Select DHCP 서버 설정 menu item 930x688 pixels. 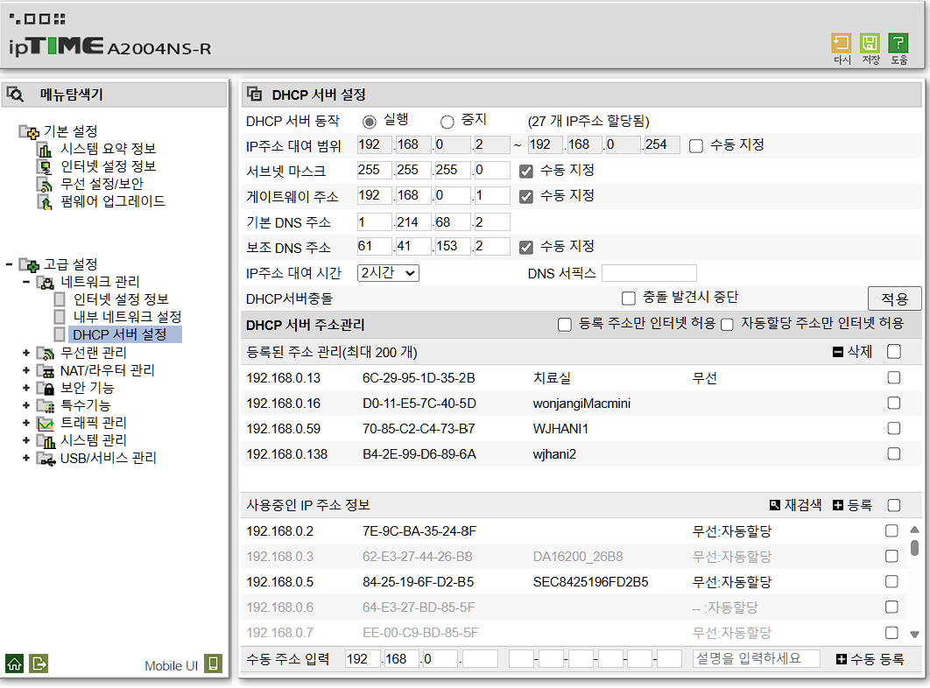(x=120, y=335)
